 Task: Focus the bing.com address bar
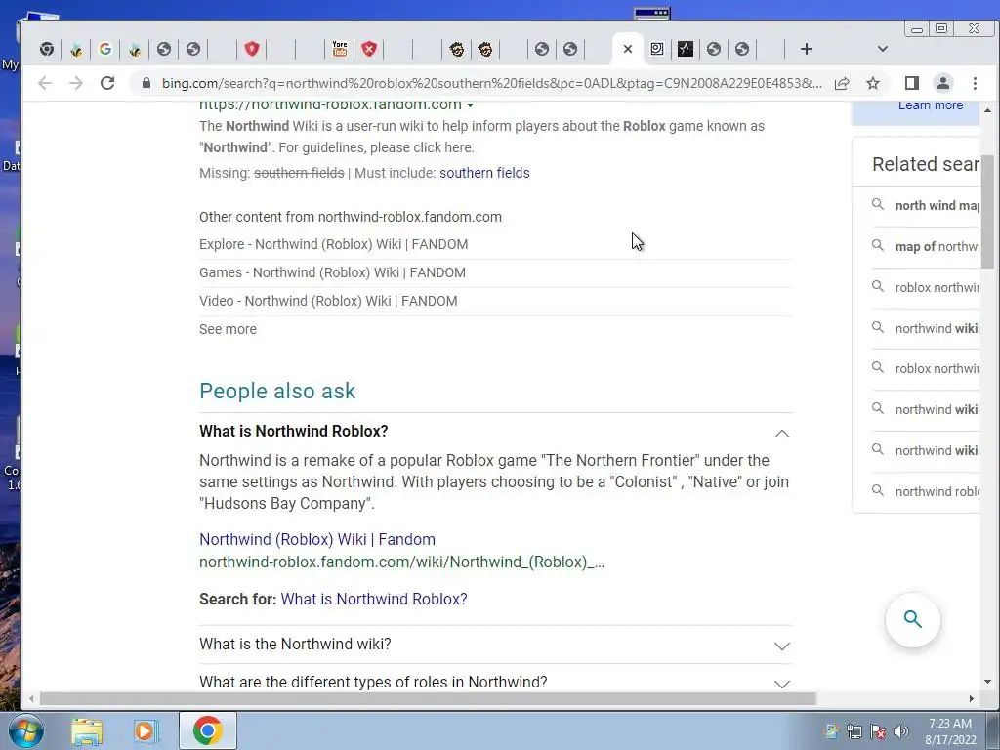pos(491,83)
